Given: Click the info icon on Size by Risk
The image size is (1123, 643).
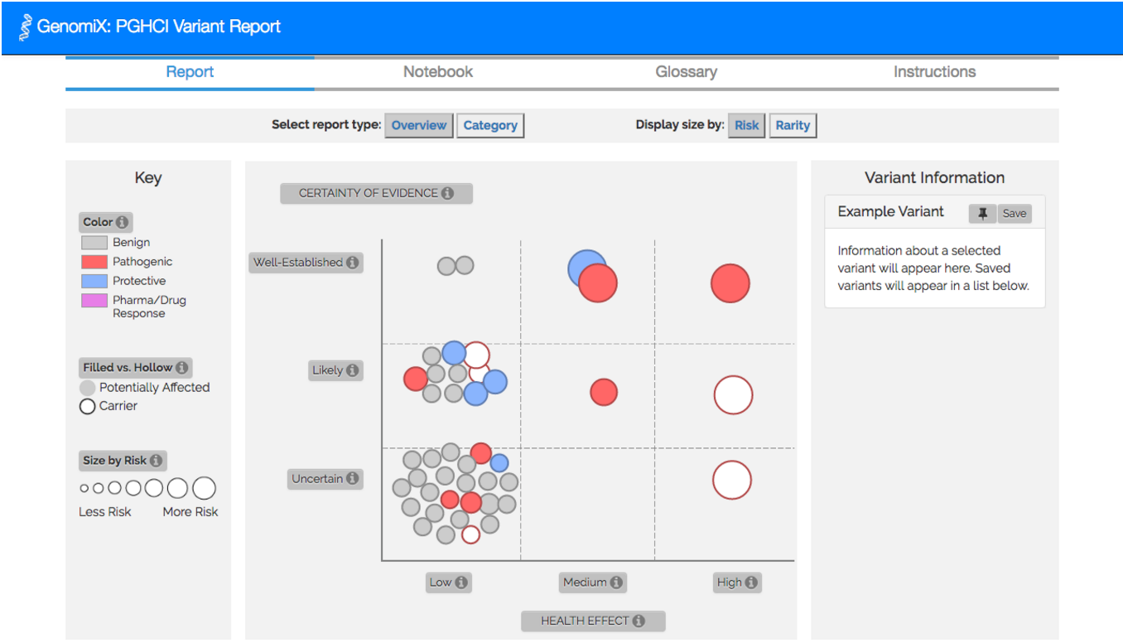Looking at the screenshot, I should click(x=156, y=461).
